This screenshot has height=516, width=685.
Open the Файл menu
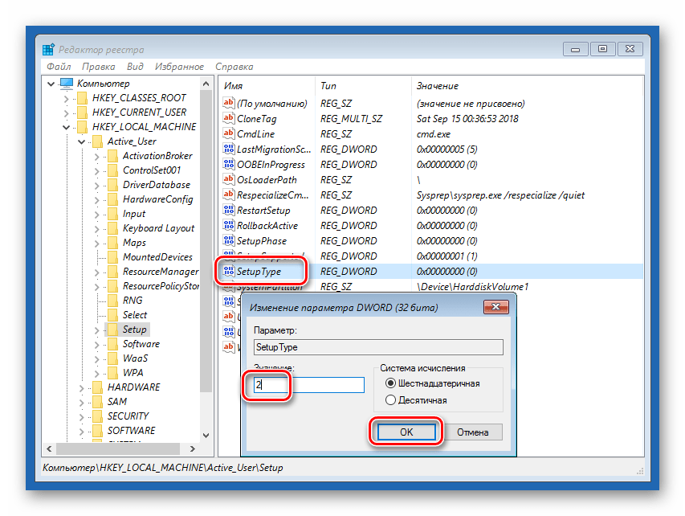[x=59, y=67]
